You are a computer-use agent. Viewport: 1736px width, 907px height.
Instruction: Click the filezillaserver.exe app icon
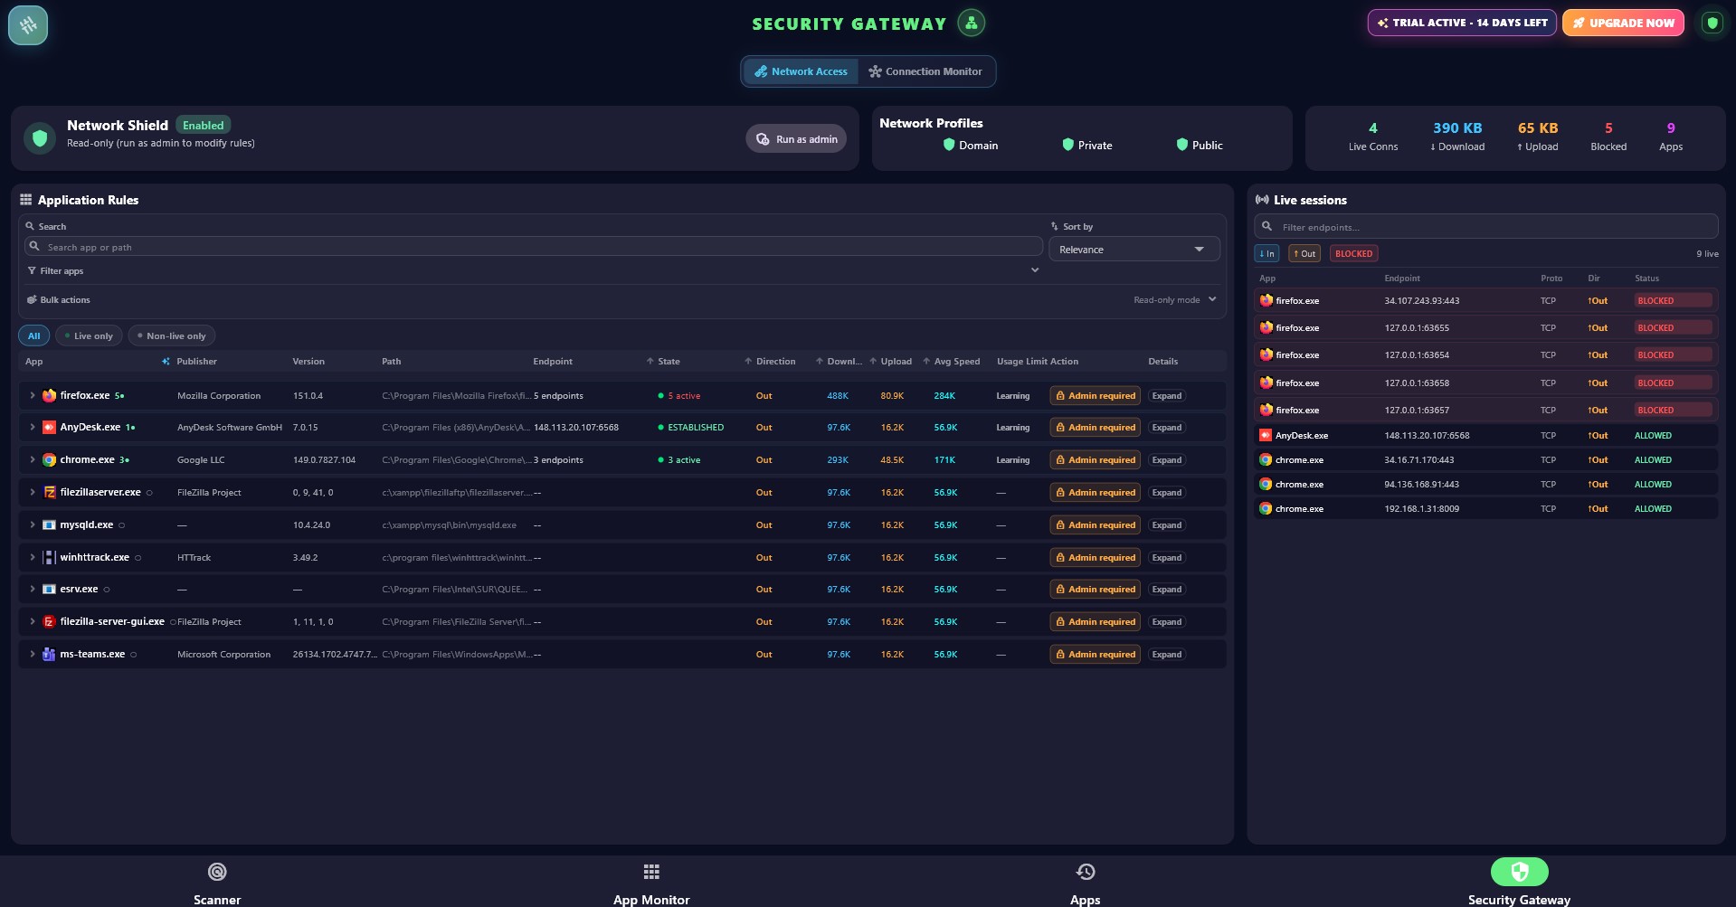(x=50, y=492)
